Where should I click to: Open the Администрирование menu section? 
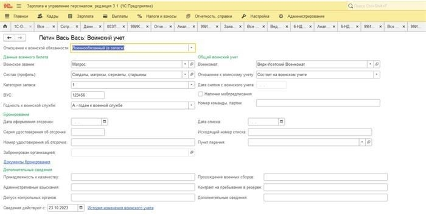(302, 16)
